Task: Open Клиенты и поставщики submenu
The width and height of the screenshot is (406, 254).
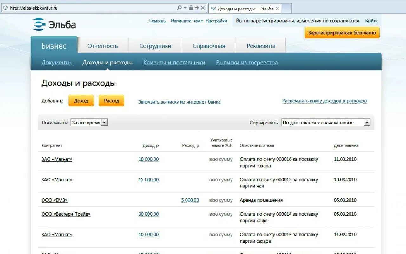Action: pyautogui.click(x=174, y=63)
